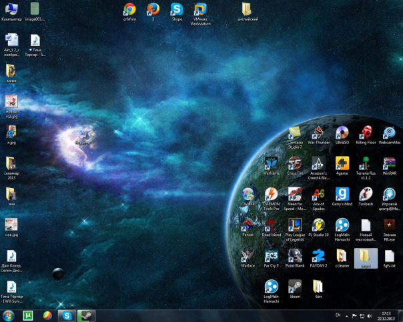Select the War Thunder desktop shortcut

318,133
